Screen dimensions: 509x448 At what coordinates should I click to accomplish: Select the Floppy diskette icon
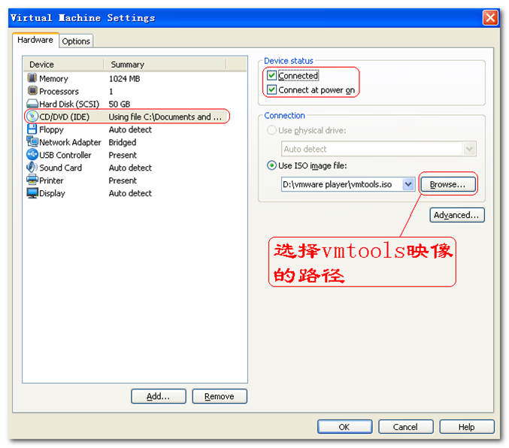(x=32, y=129)
